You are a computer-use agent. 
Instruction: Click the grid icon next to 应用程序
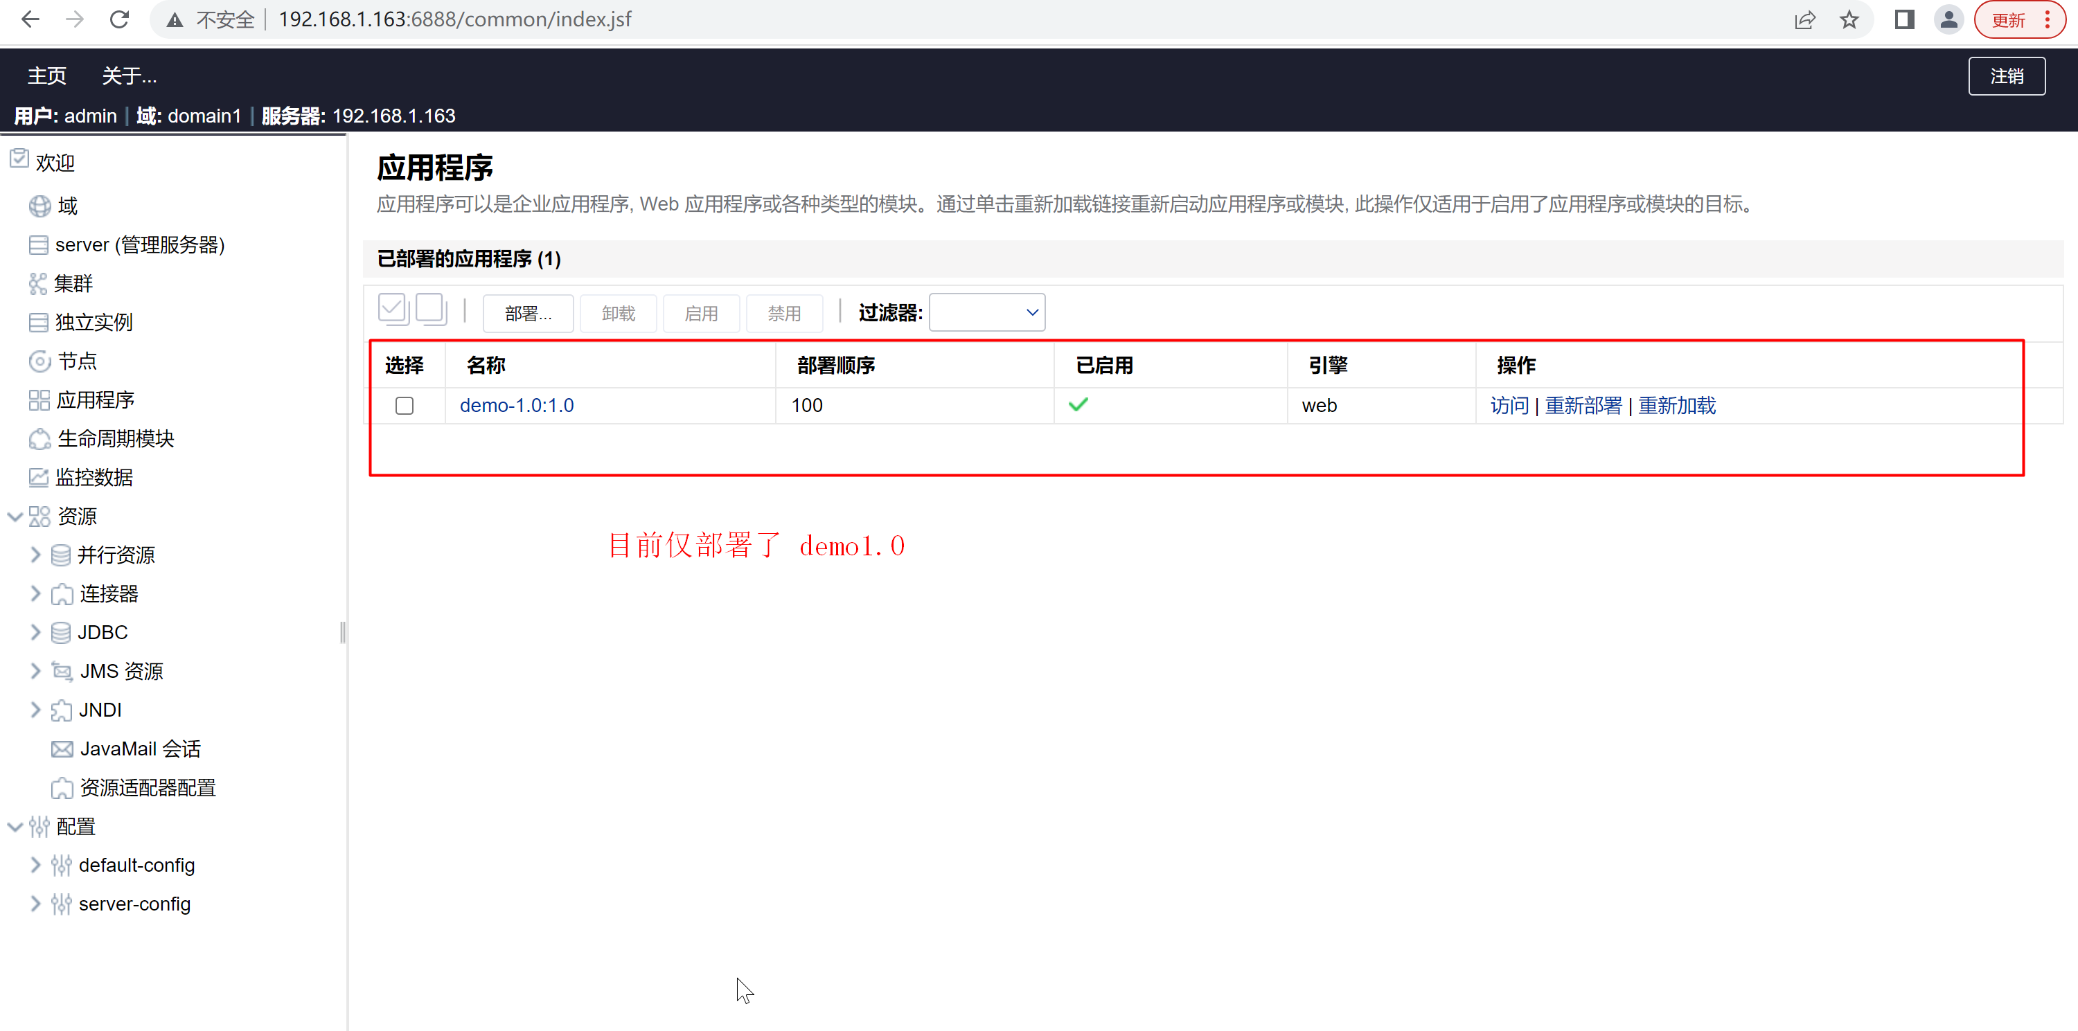[39, 401]
